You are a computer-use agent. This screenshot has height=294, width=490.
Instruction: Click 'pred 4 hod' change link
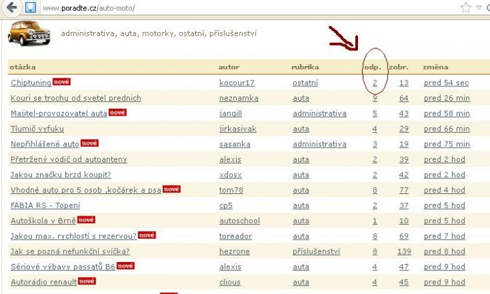pos(444,190)
